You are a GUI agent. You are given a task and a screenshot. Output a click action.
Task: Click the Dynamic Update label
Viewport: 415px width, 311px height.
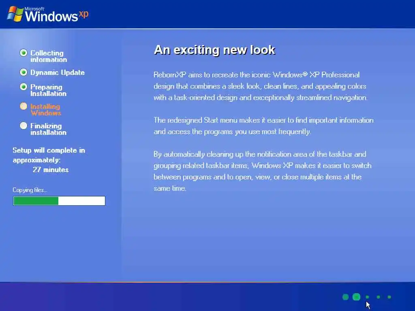click(x=58, y=72)
